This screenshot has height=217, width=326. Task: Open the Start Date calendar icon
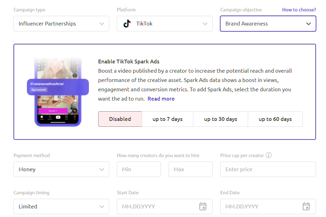[x=203, y=206]
